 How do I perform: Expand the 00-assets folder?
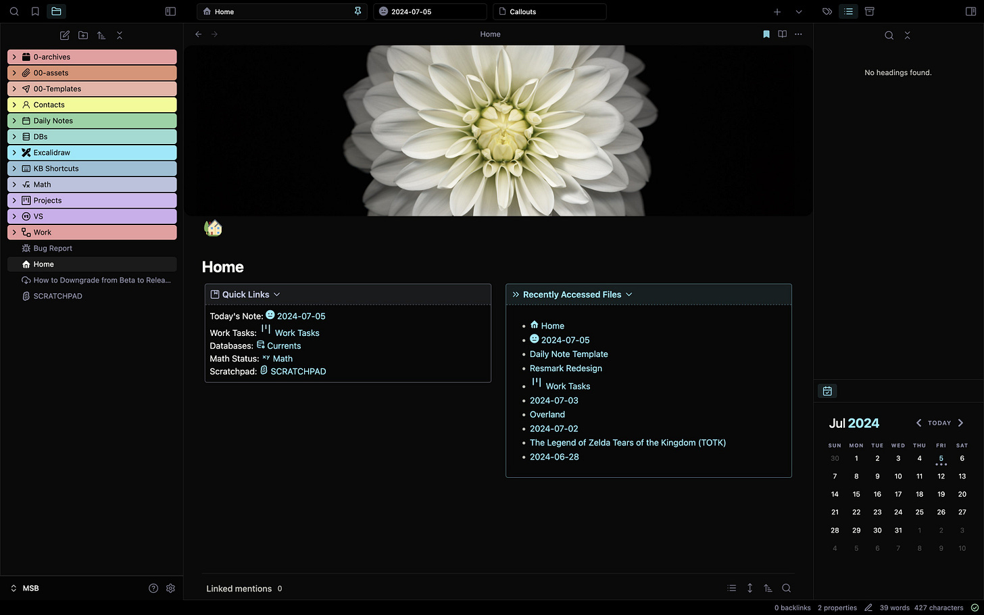(x=92, y=73)
